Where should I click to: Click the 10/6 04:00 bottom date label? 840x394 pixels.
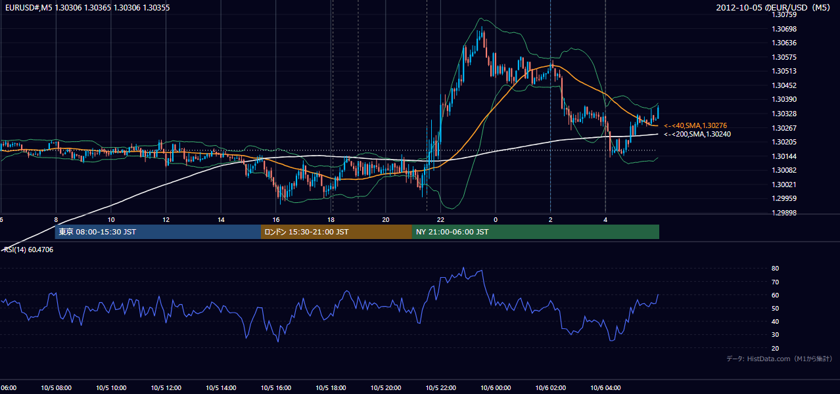[605, 387]
